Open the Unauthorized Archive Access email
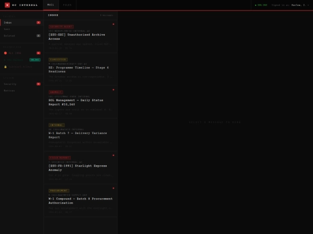313x234 pixels. tap(81, 36)
